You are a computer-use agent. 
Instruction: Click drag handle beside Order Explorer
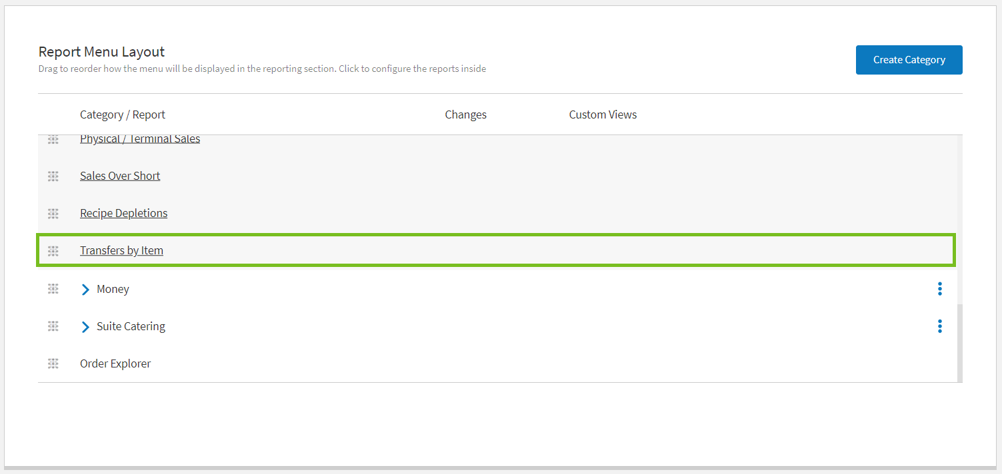[x=53, y=363]
